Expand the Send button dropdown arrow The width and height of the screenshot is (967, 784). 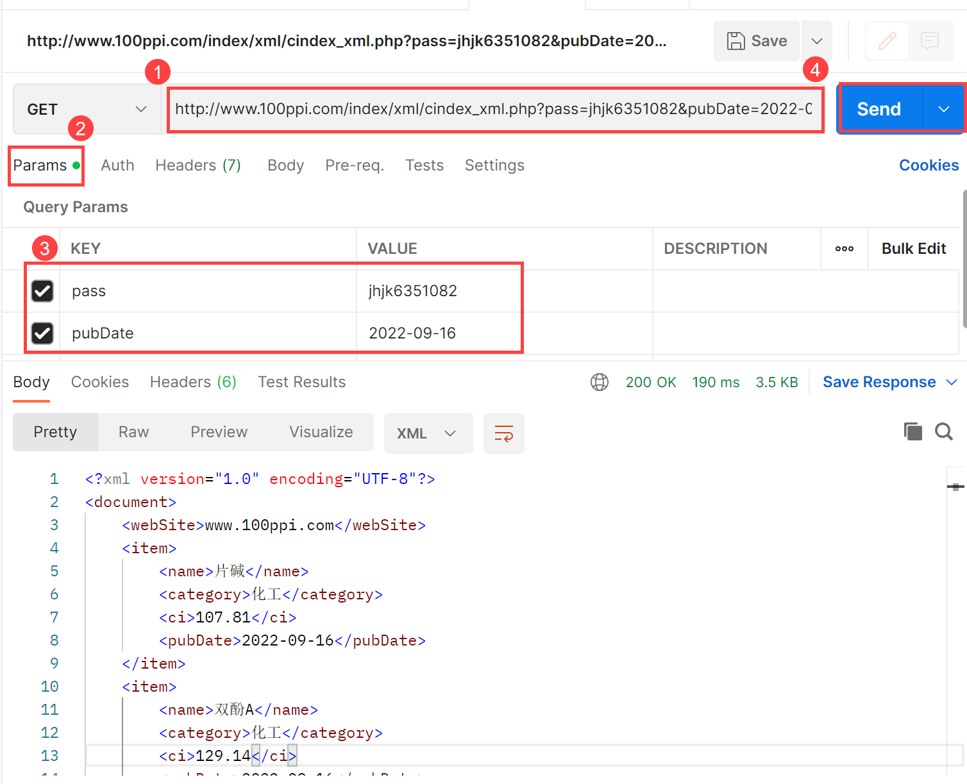[943, 109]
